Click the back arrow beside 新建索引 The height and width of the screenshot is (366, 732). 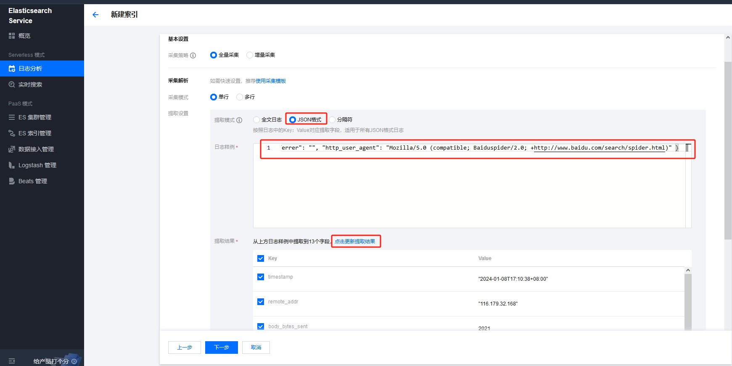click(x=95, y=15)
